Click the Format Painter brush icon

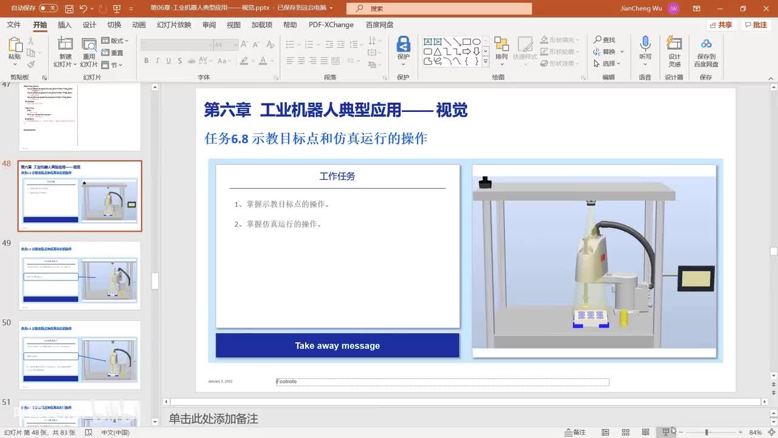pos(30,64)
